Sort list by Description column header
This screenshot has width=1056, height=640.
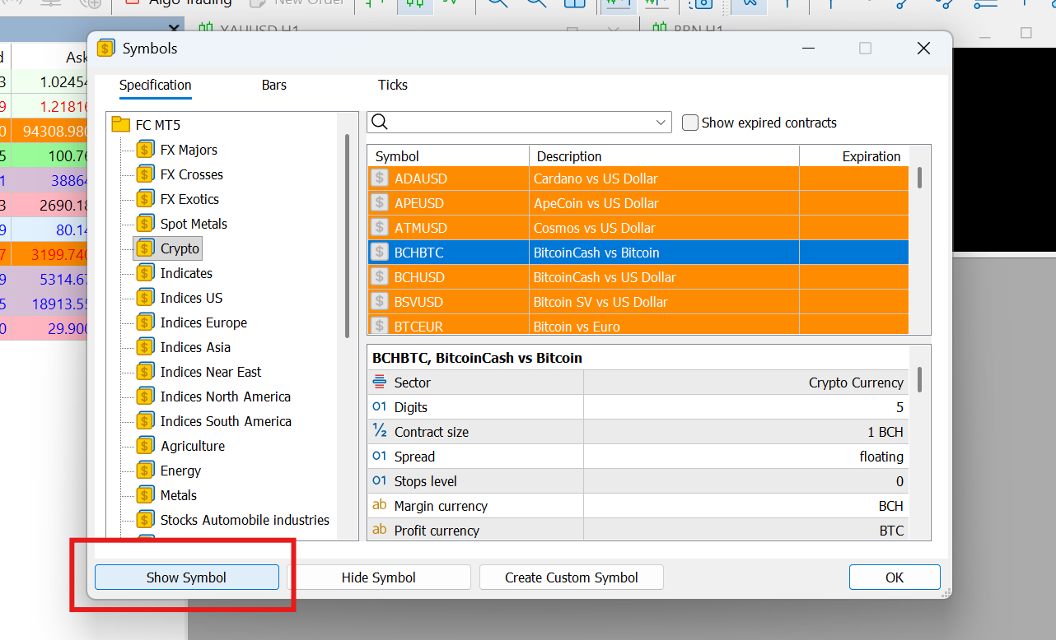(x=663, y=156)
